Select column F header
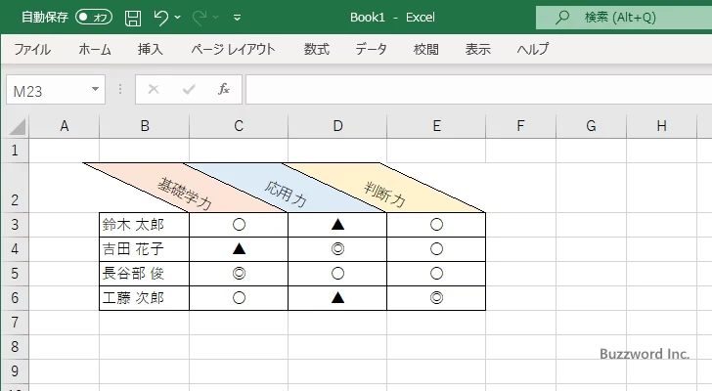The width and height of the screenshot is (712, 391). tap(521, 126)
